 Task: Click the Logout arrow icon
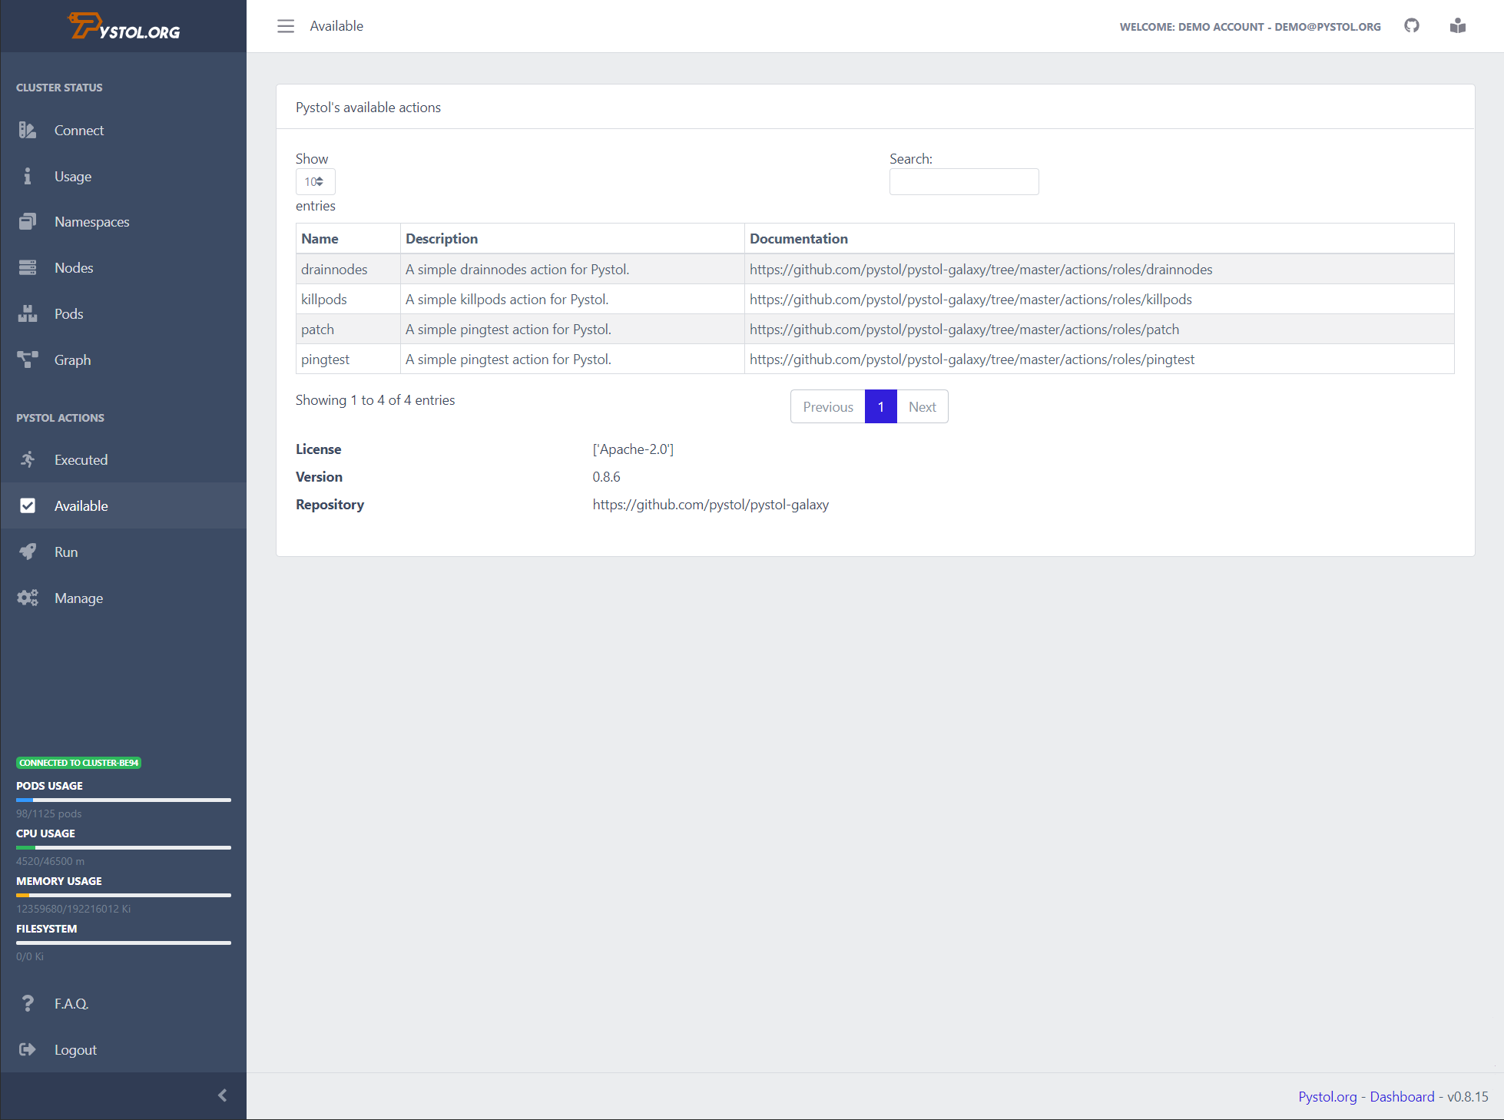(28, 1049)
